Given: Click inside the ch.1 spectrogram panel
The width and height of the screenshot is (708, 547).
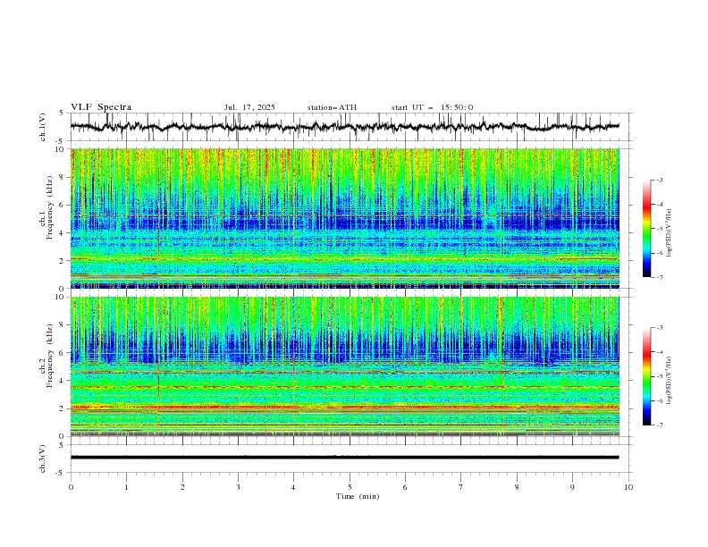Looking at the screenshot, I should [344, 218].
